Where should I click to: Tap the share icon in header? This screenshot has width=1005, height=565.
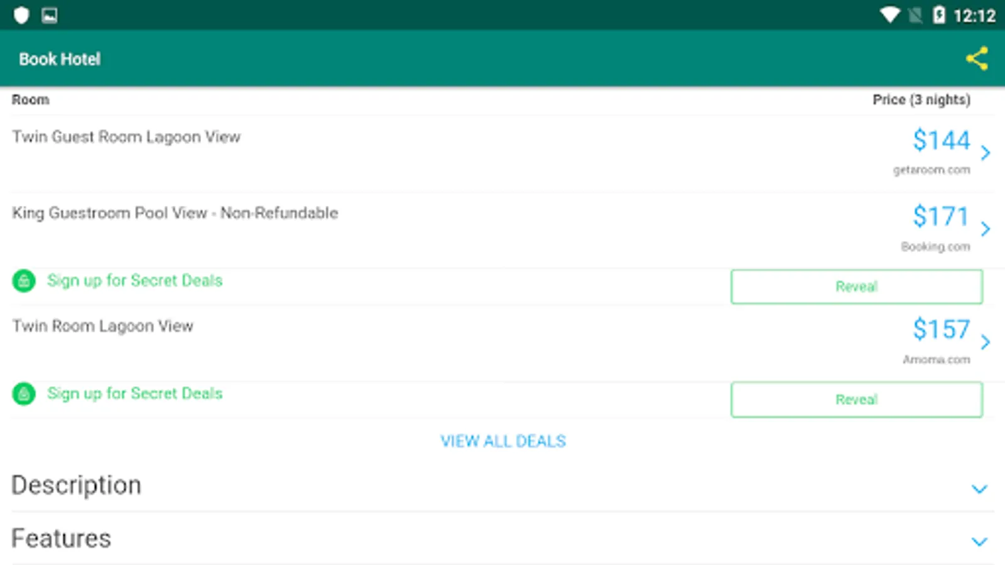(x=977, y=59)
